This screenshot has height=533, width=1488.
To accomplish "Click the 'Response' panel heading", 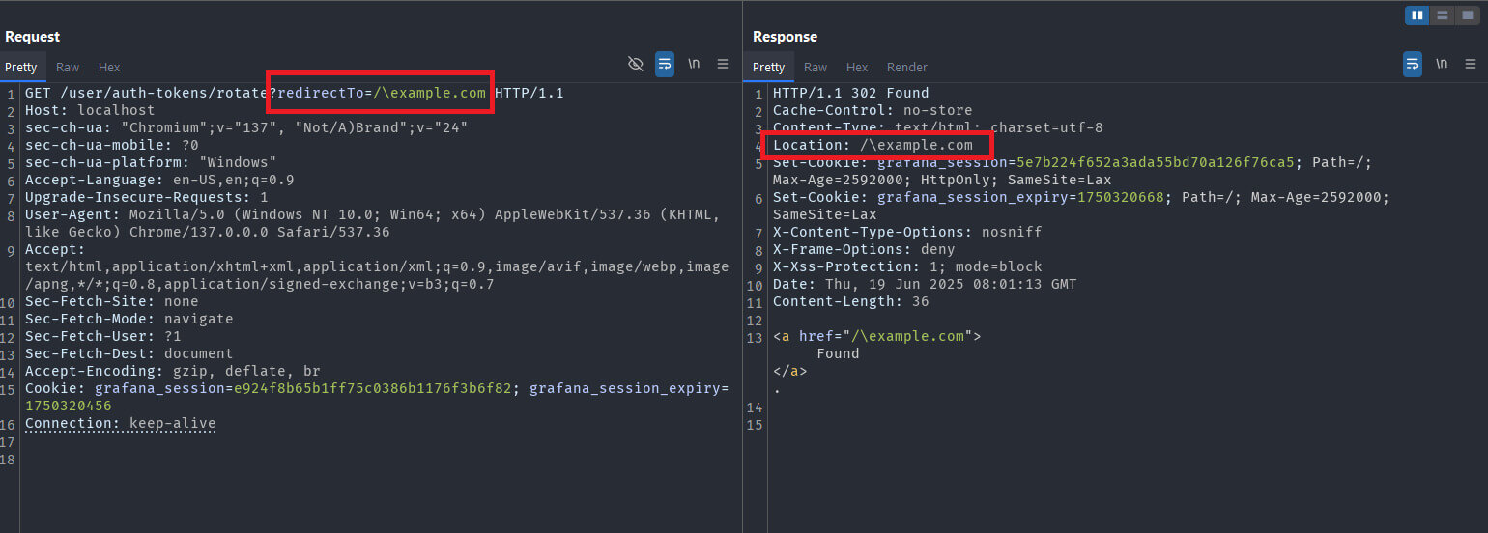I will (785, 37).
